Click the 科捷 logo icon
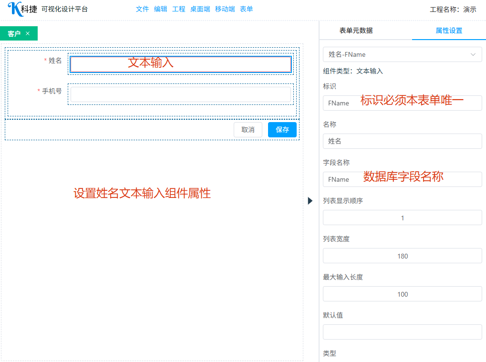The height and width of the screenshot is (362, 486). pyautogui.click(x=14, y=9)
